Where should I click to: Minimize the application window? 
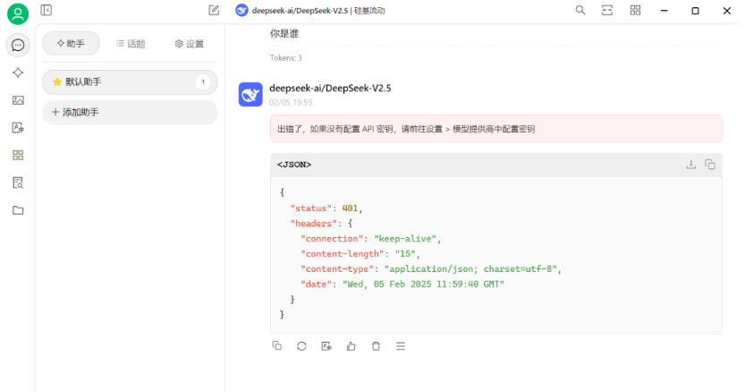665,11
